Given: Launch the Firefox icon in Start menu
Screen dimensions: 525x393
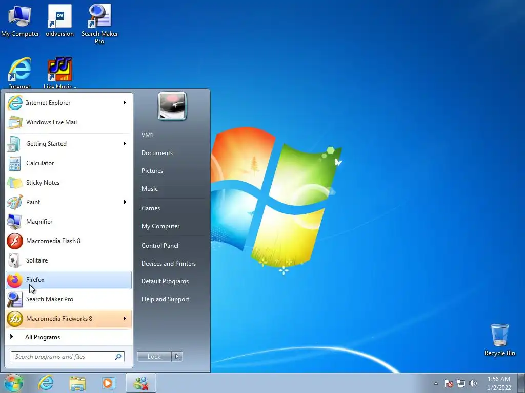Looking at the screenshot, I should [15, 280].
